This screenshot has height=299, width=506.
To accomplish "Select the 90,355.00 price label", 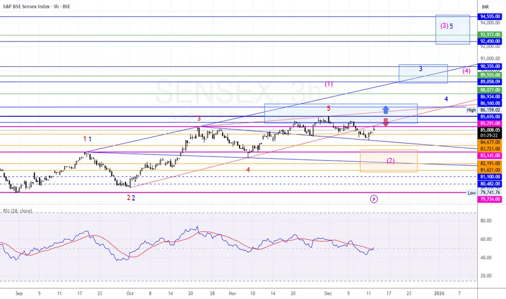I will tap(490, 66).
